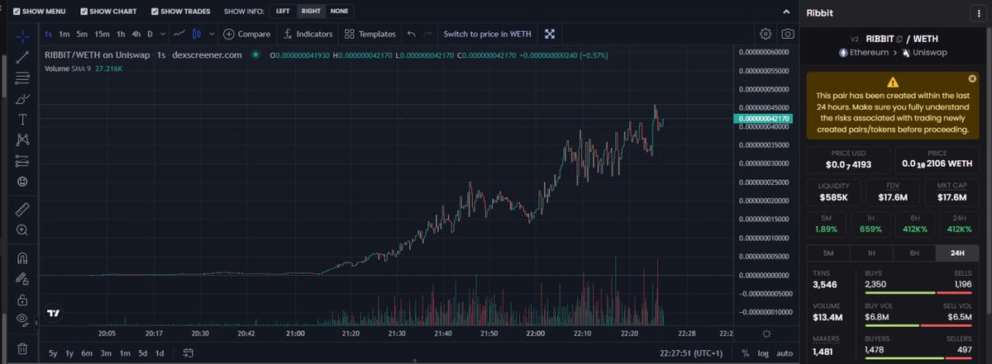Switch stats to the 5M tab
This screenshot has width=992, height=364.
(x=827, y=253)
